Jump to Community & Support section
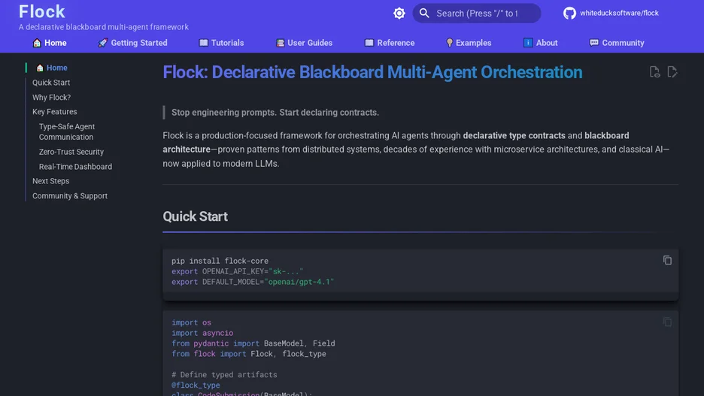This screenshot has width=704, height=396. 70,196
